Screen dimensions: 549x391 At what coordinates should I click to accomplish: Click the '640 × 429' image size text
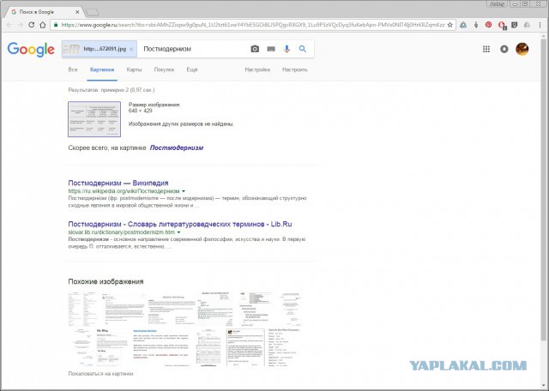click(x=141, y=111)
